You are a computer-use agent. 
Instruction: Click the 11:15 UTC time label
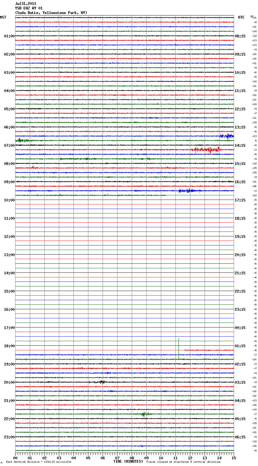240,91
